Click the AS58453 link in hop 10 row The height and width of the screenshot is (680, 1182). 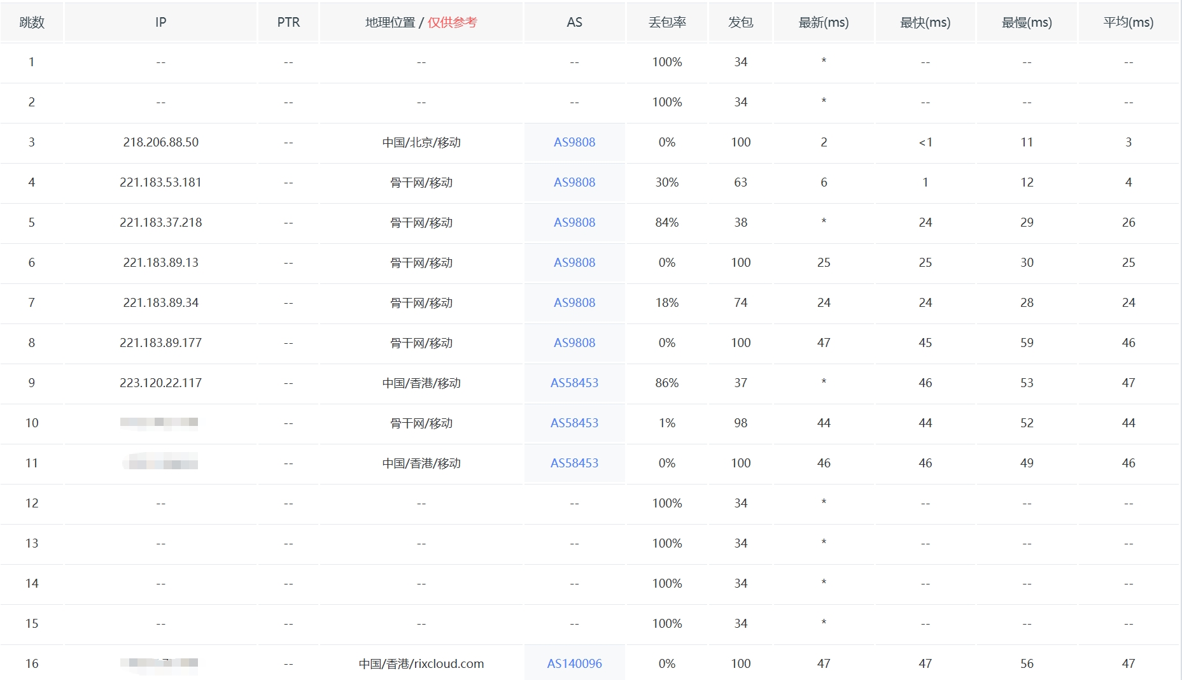574,423
